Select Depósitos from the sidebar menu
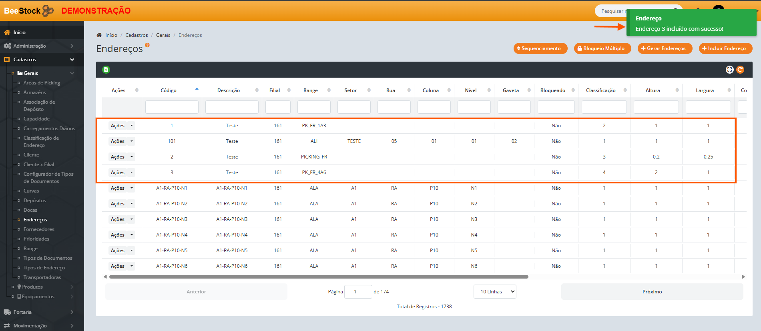 [x=35, y=201]
